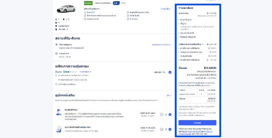Click the first included-service check icon
Screen dimensions: 272x138
85,12
